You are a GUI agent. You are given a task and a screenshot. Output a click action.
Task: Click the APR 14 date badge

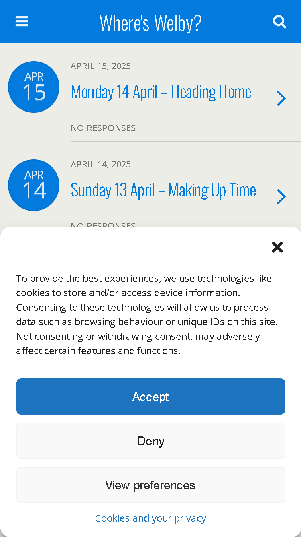coord(34,185)
